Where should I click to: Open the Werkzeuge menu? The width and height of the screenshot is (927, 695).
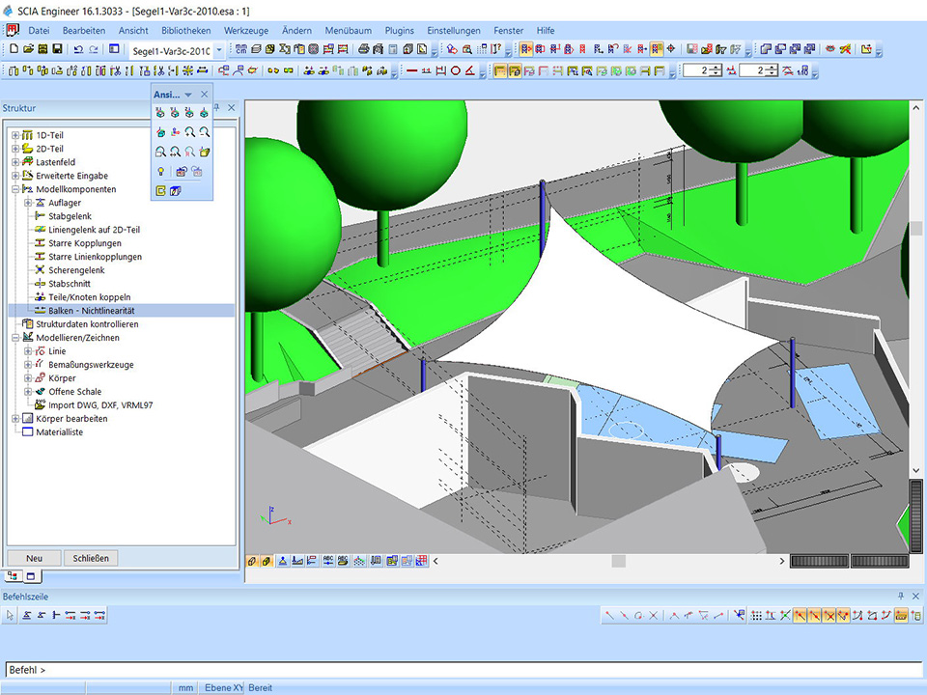(x=245, y=31)
